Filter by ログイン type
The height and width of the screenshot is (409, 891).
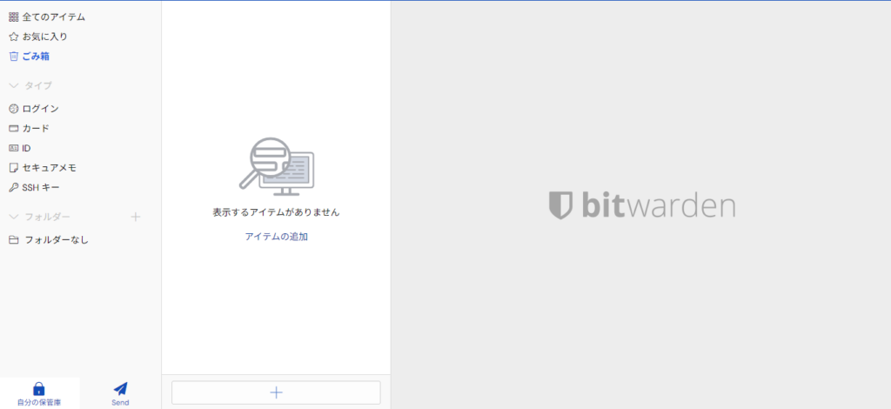[40, 109]
